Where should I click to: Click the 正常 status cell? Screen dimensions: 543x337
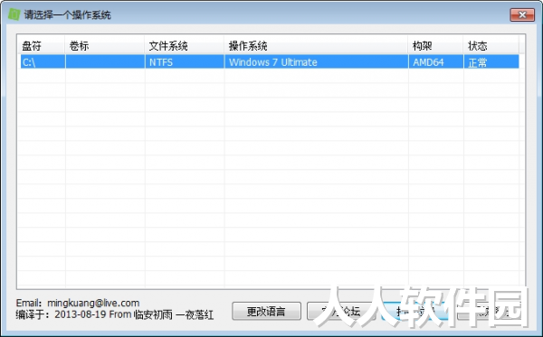tap(491, 61)
